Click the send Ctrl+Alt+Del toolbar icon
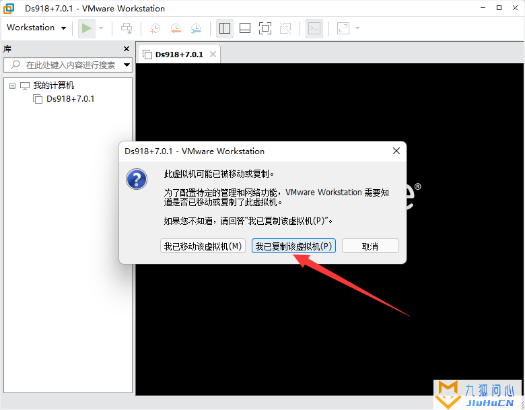 127,28
